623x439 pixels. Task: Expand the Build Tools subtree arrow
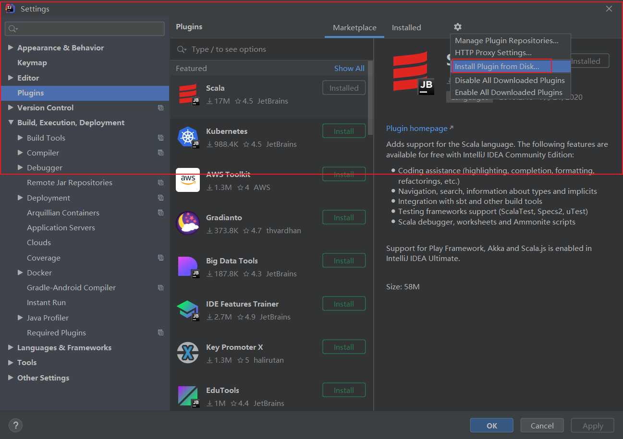20,138
